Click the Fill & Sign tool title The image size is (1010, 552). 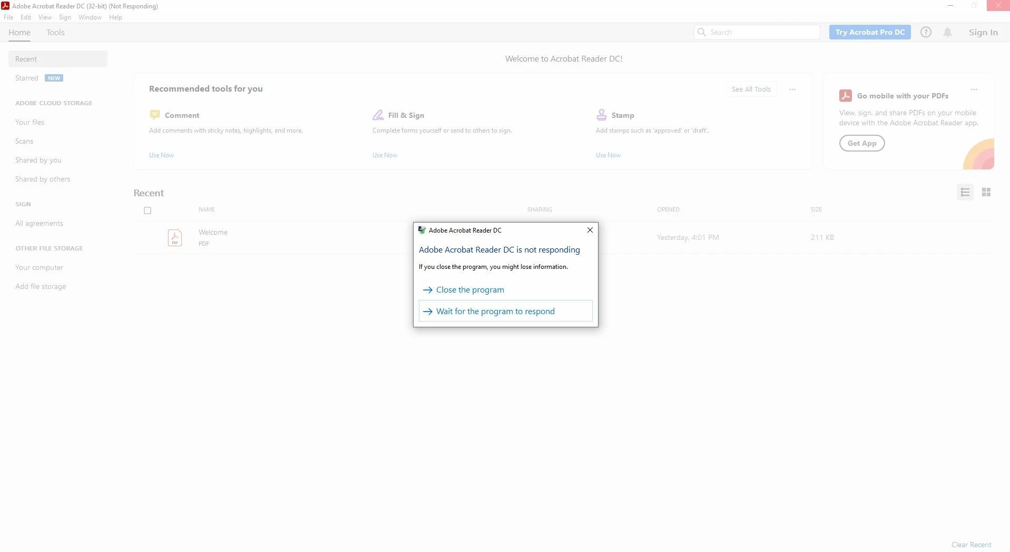pyautogui.click(x=406, y=115)
